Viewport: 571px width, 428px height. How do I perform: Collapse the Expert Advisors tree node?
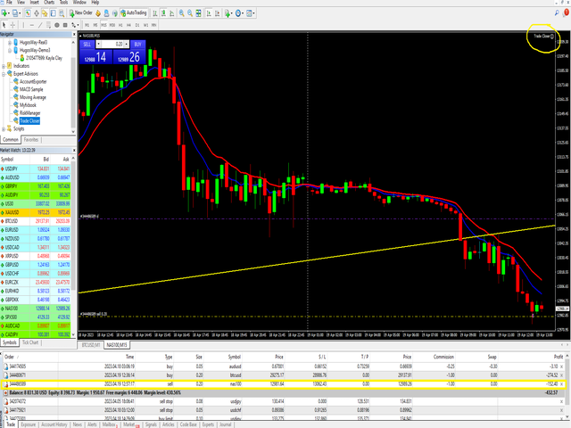click(4, 74)
